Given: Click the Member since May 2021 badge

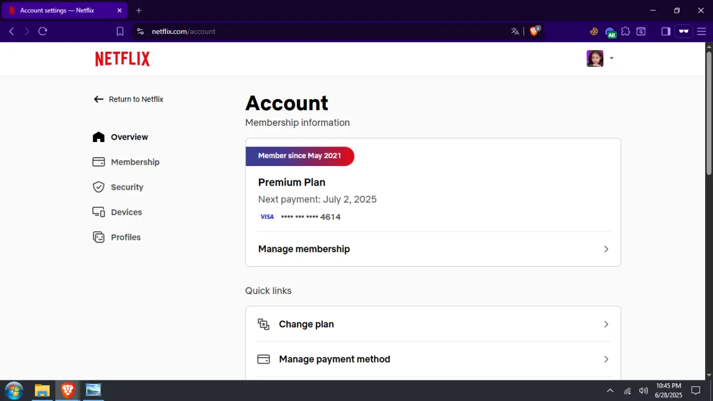Looking at the screenshot, I should point(300,156).
